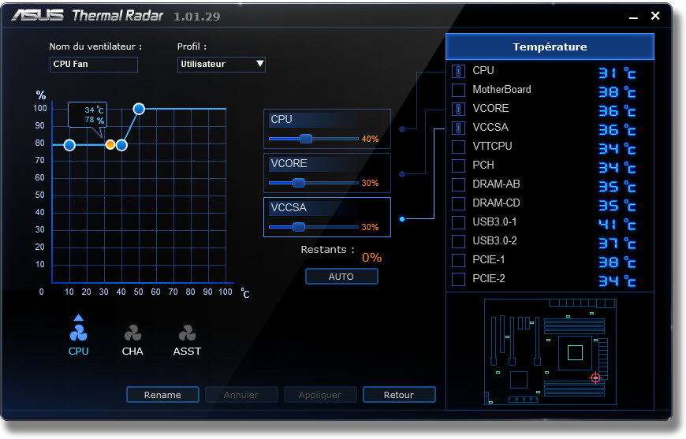Enable the VTTCPU sensor checkbox
Viewport: 686px width, 439px height.
point(458,147)
